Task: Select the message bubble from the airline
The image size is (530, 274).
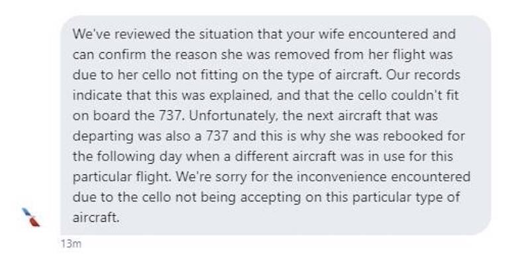Action: coord(276,125)
